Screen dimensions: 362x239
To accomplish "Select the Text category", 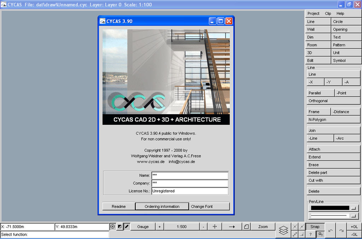I will [x=346, y=37].
